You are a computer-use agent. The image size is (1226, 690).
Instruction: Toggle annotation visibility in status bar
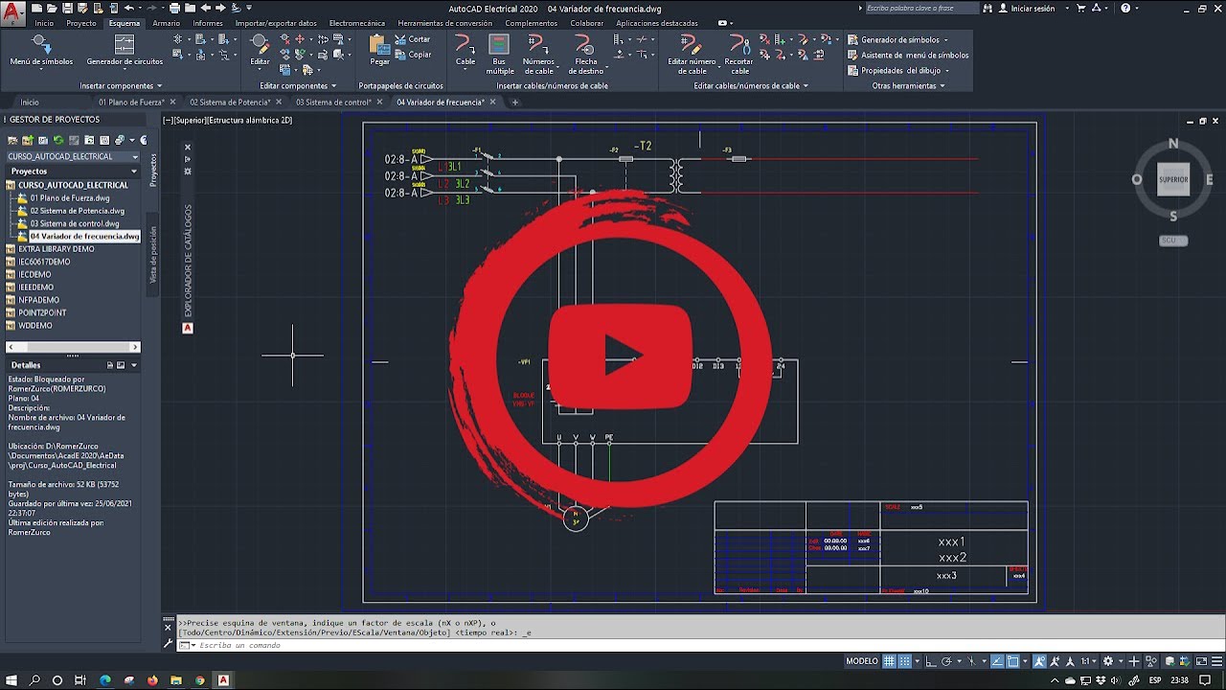1041,661
